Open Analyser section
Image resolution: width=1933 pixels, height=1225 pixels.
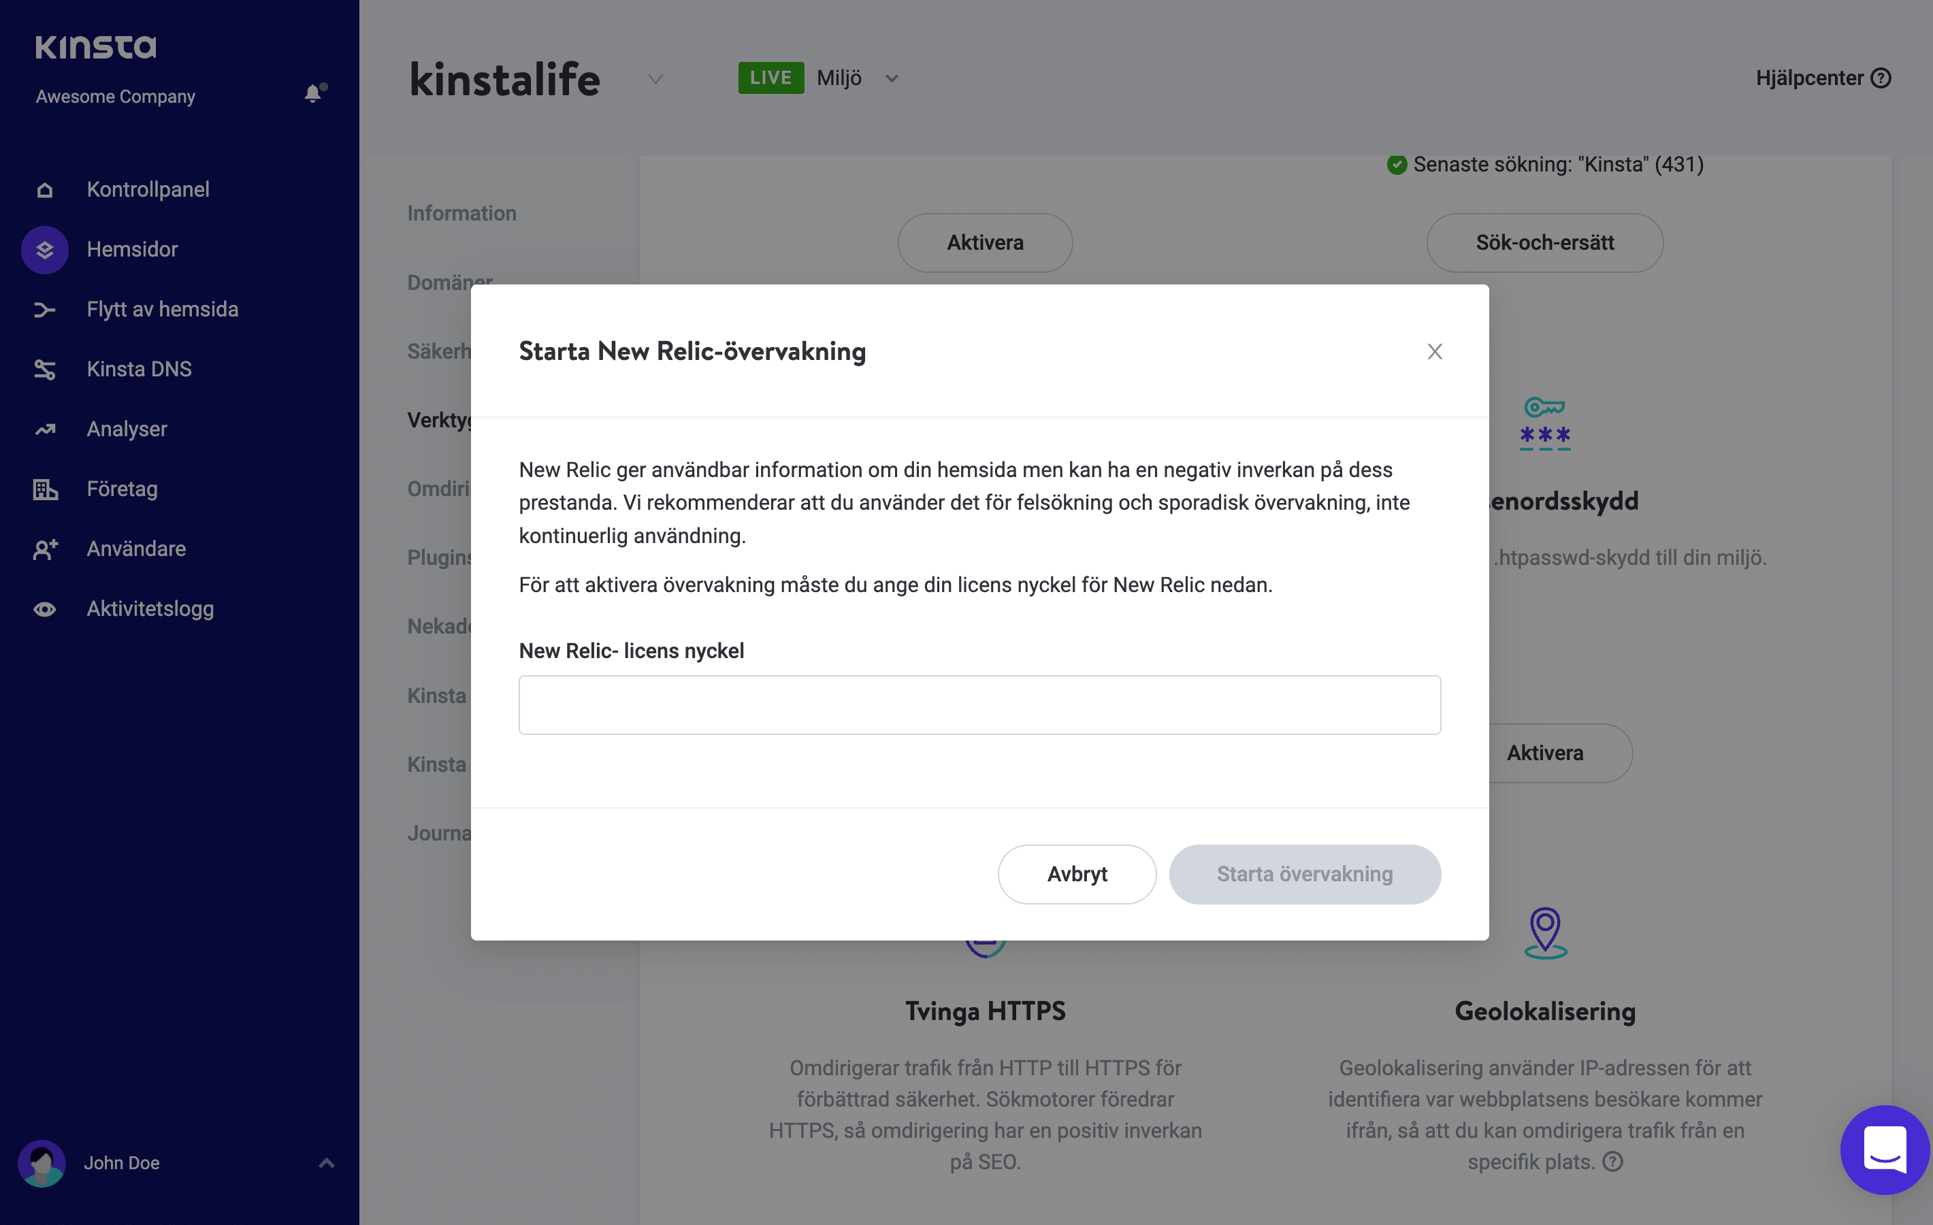click(x=127, y=429)
